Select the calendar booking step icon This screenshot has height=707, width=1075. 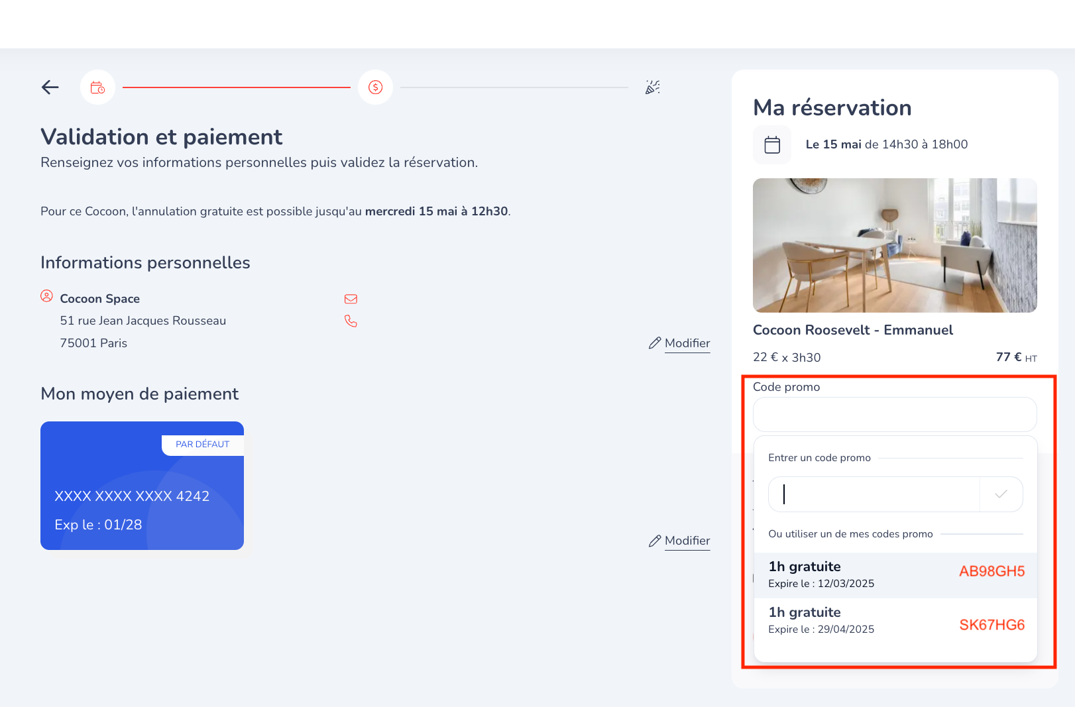pyautogui.click(x=97, y=87)
